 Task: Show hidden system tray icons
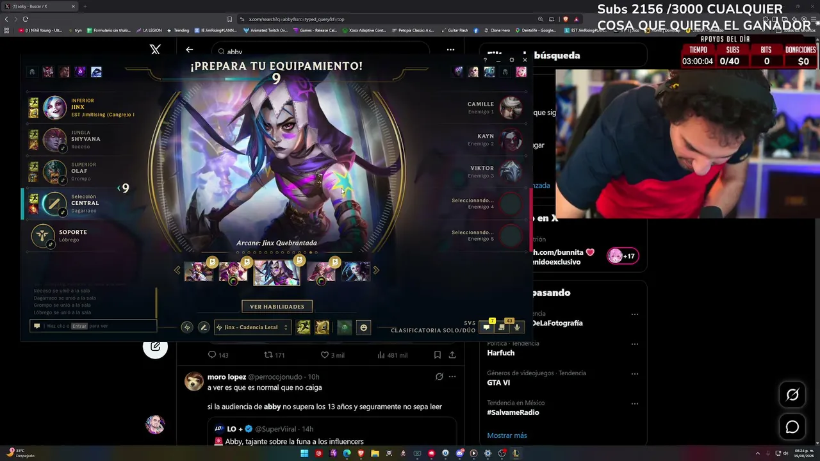[758, 453]
